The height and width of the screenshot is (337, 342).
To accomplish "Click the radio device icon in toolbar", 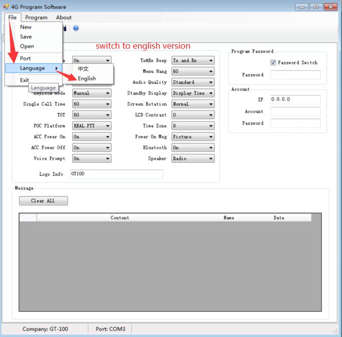I will [x=65, y=28].
